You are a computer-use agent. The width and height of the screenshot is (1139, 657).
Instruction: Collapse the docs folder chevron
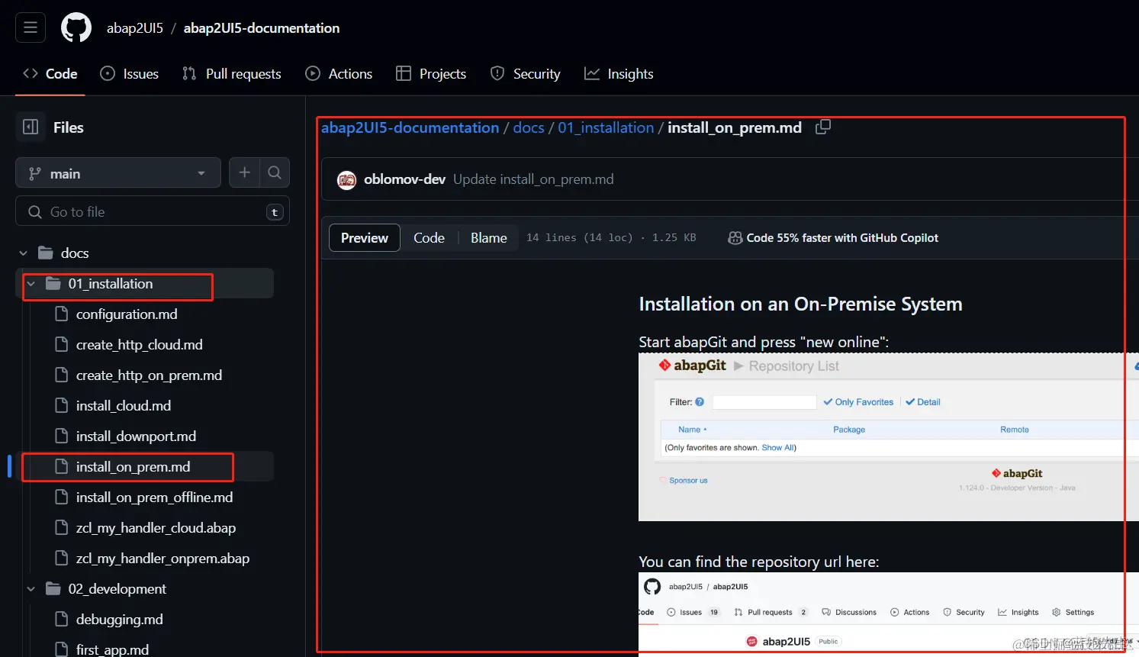(23, 253)
